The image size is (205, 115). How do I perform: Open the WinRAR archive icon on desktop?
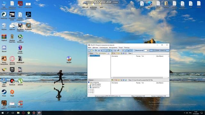pos(4,37)
